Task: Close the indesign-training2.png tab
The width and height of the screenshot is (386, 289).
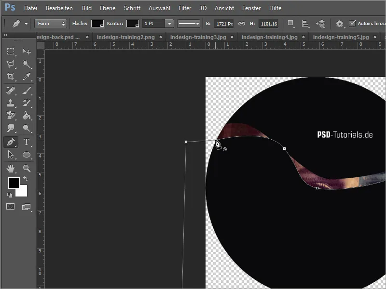Action: (x=161, y=37)
